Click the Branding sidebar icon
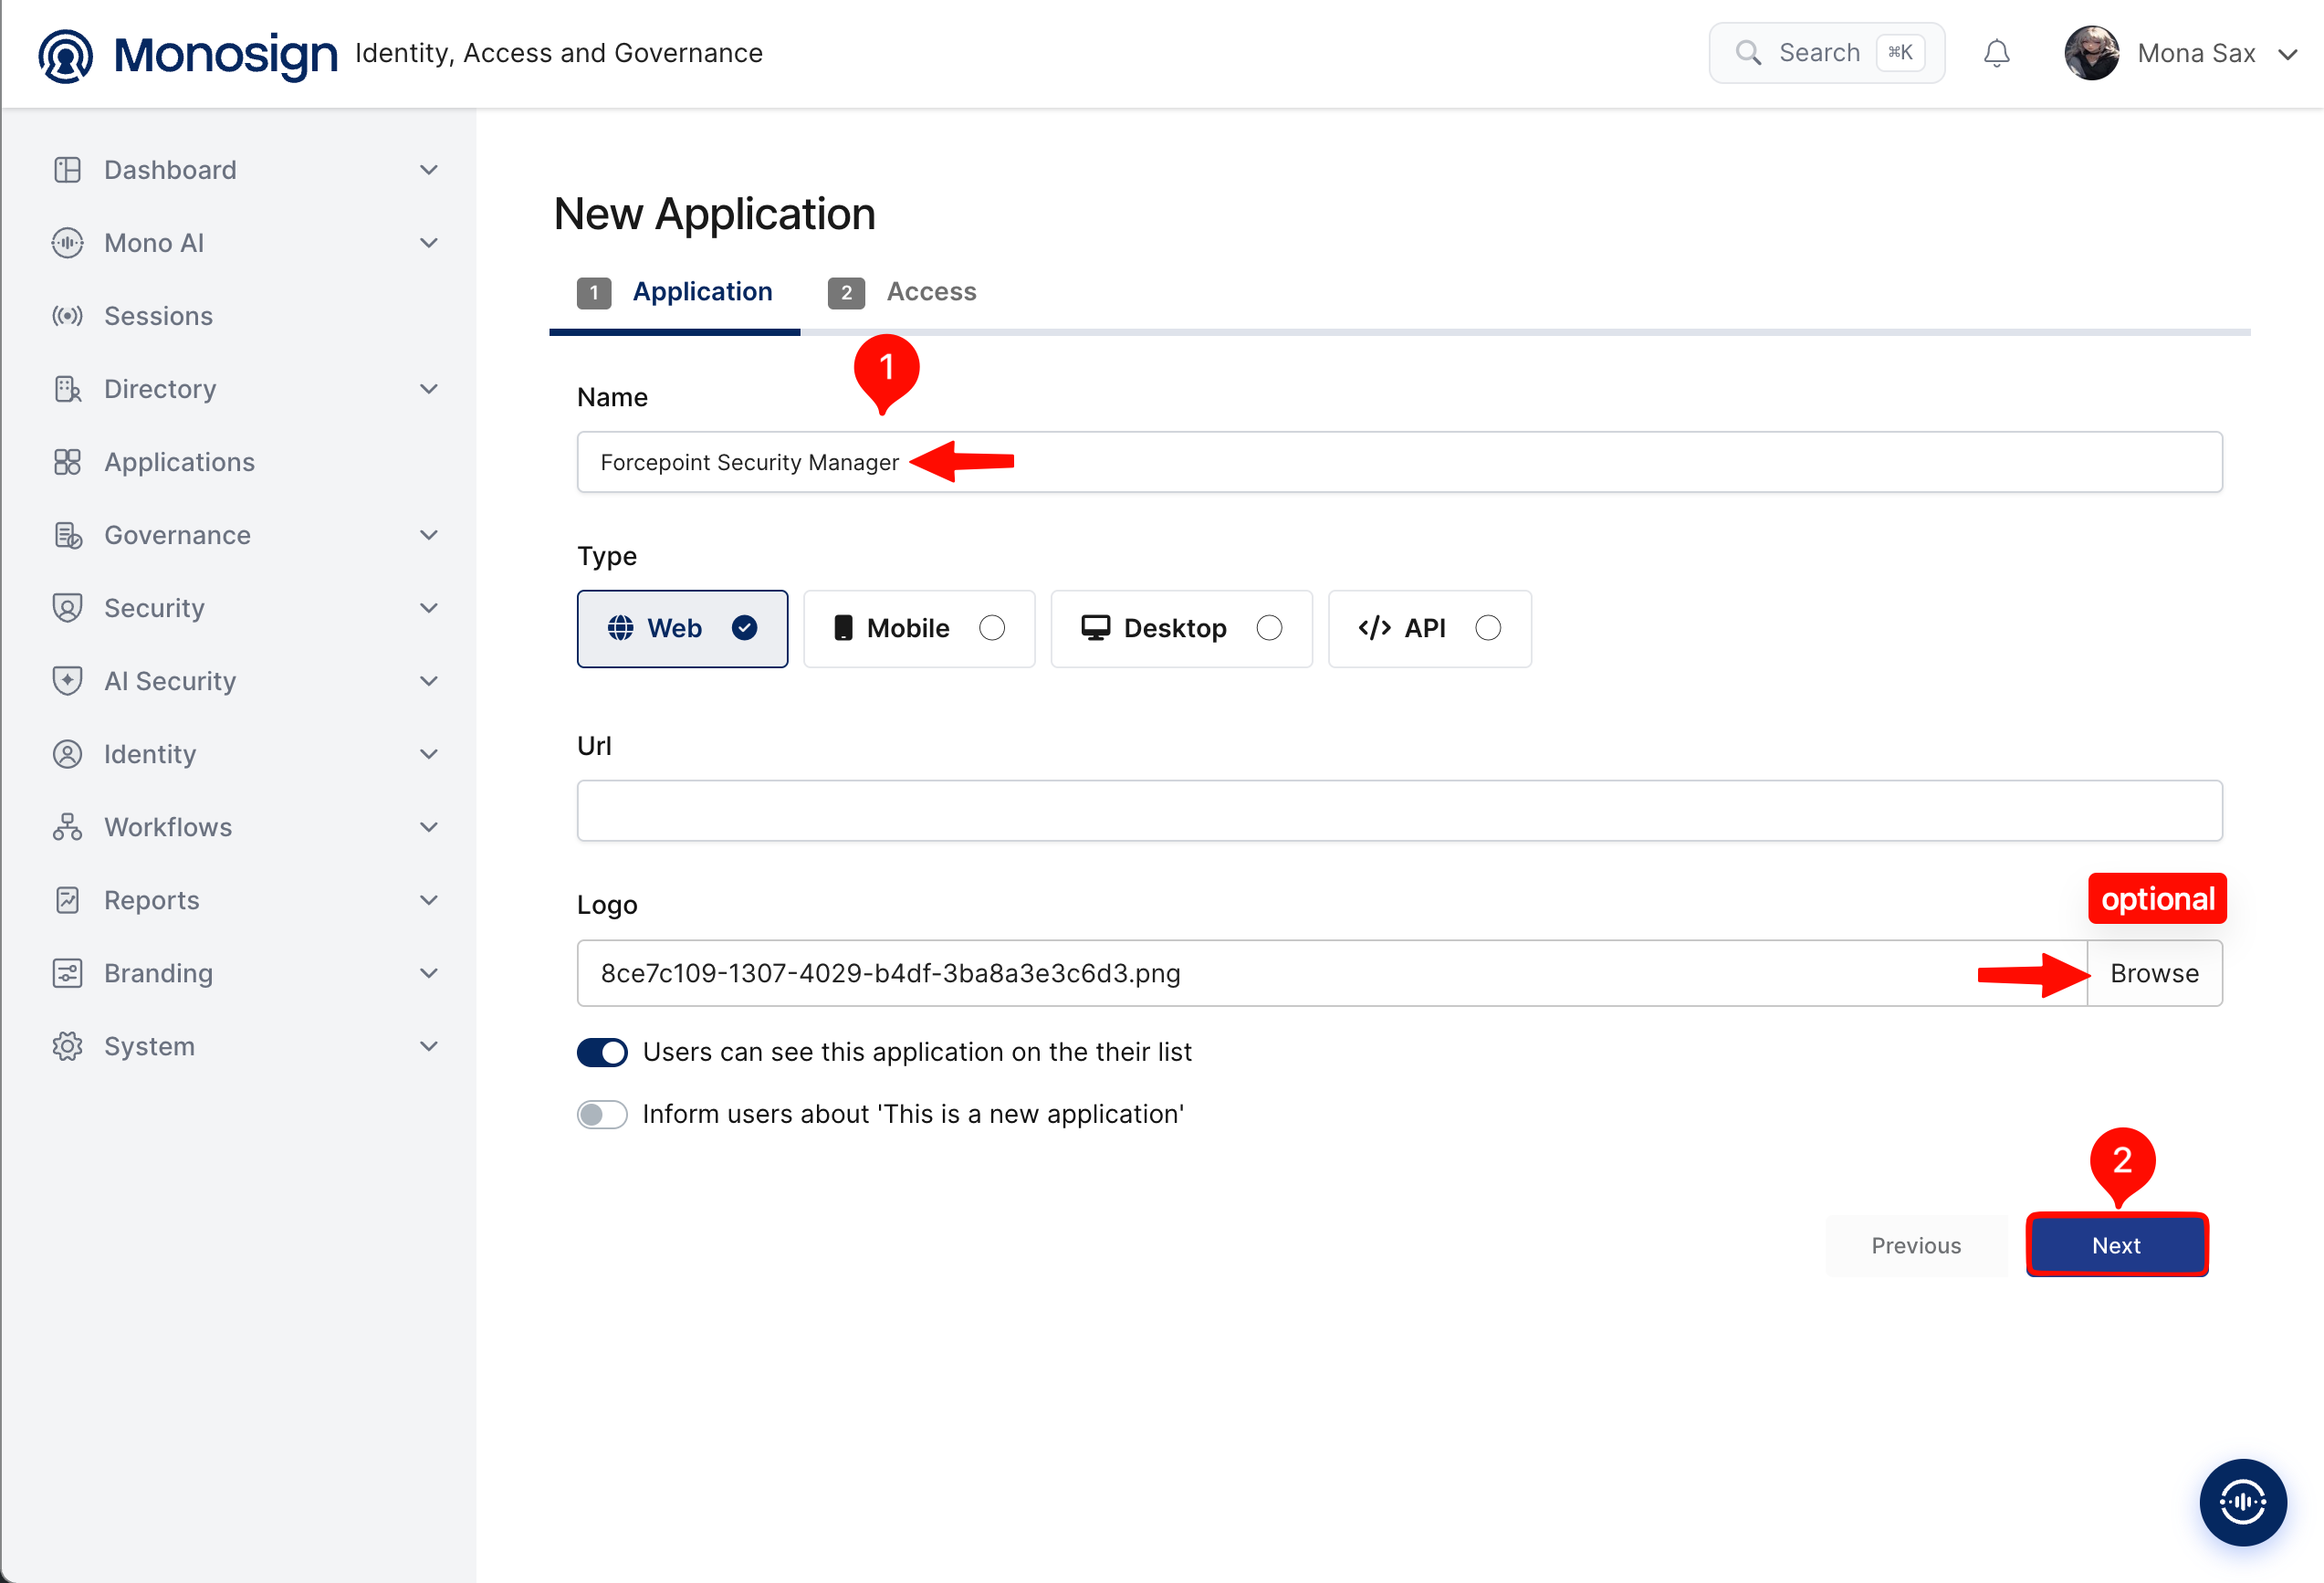 (x=67, y=973)
